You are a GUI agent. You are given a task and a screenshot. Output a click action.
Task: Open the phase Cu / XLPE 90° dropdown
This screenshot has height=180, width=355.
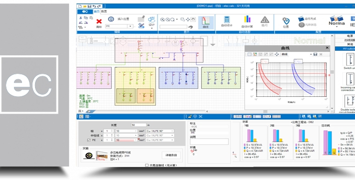[x=160, y=131]
